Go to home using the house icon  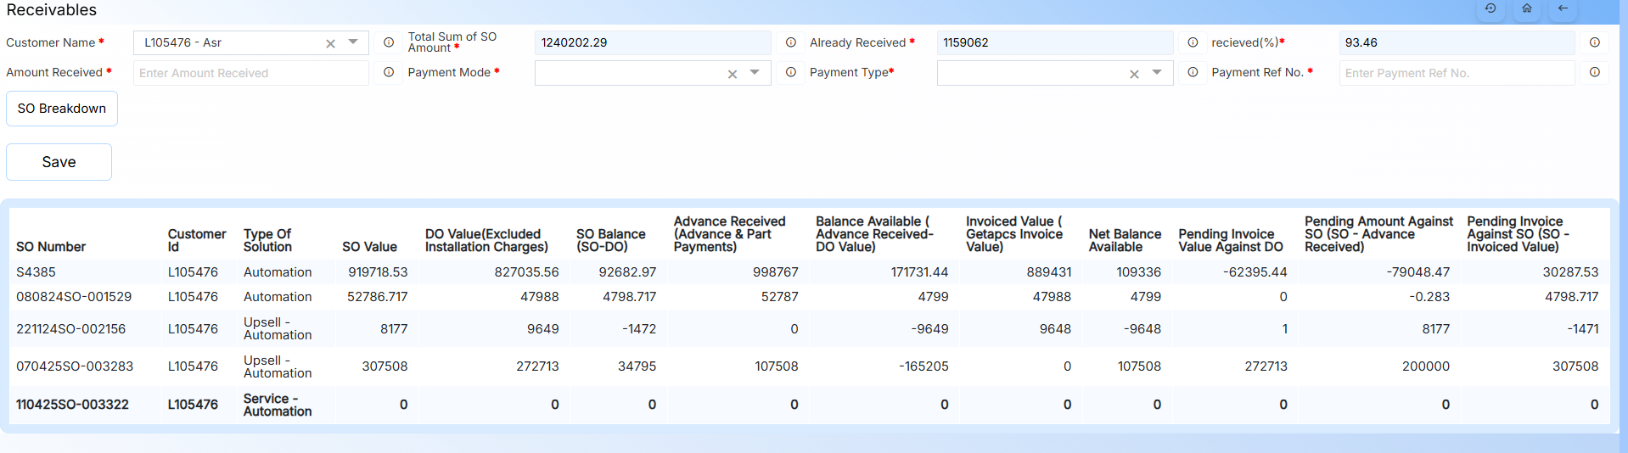coord(1526,8)
